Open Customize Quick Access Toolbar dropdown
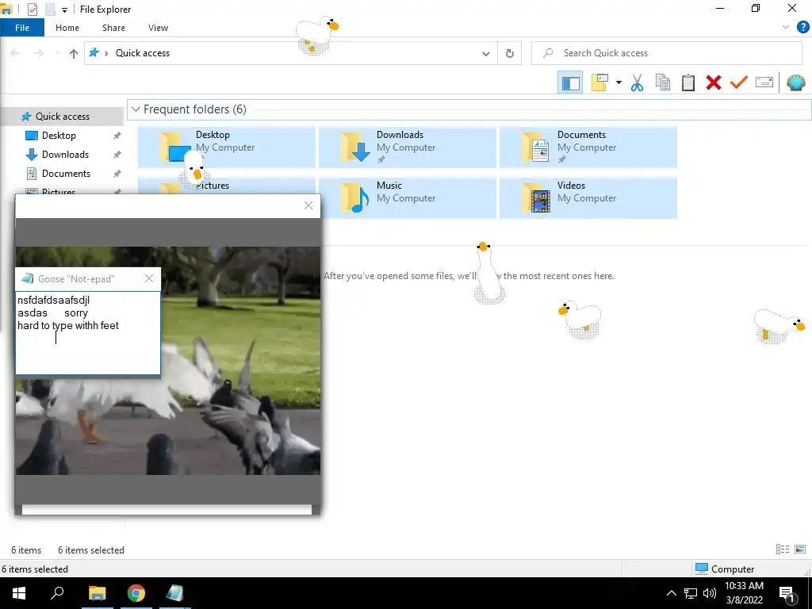812x609 pixels. (x=64, y=10)
